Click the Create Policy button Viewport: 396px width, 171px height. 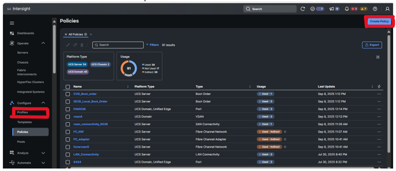(x=379, y=21)
